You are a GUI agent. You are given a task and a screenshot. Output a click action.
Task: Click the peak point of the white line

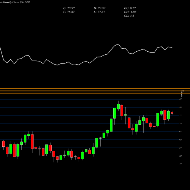click(x=118, y=44)
